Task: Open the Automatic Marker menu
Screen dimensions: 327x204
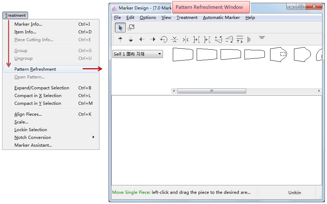Action: tap(221, 18)
